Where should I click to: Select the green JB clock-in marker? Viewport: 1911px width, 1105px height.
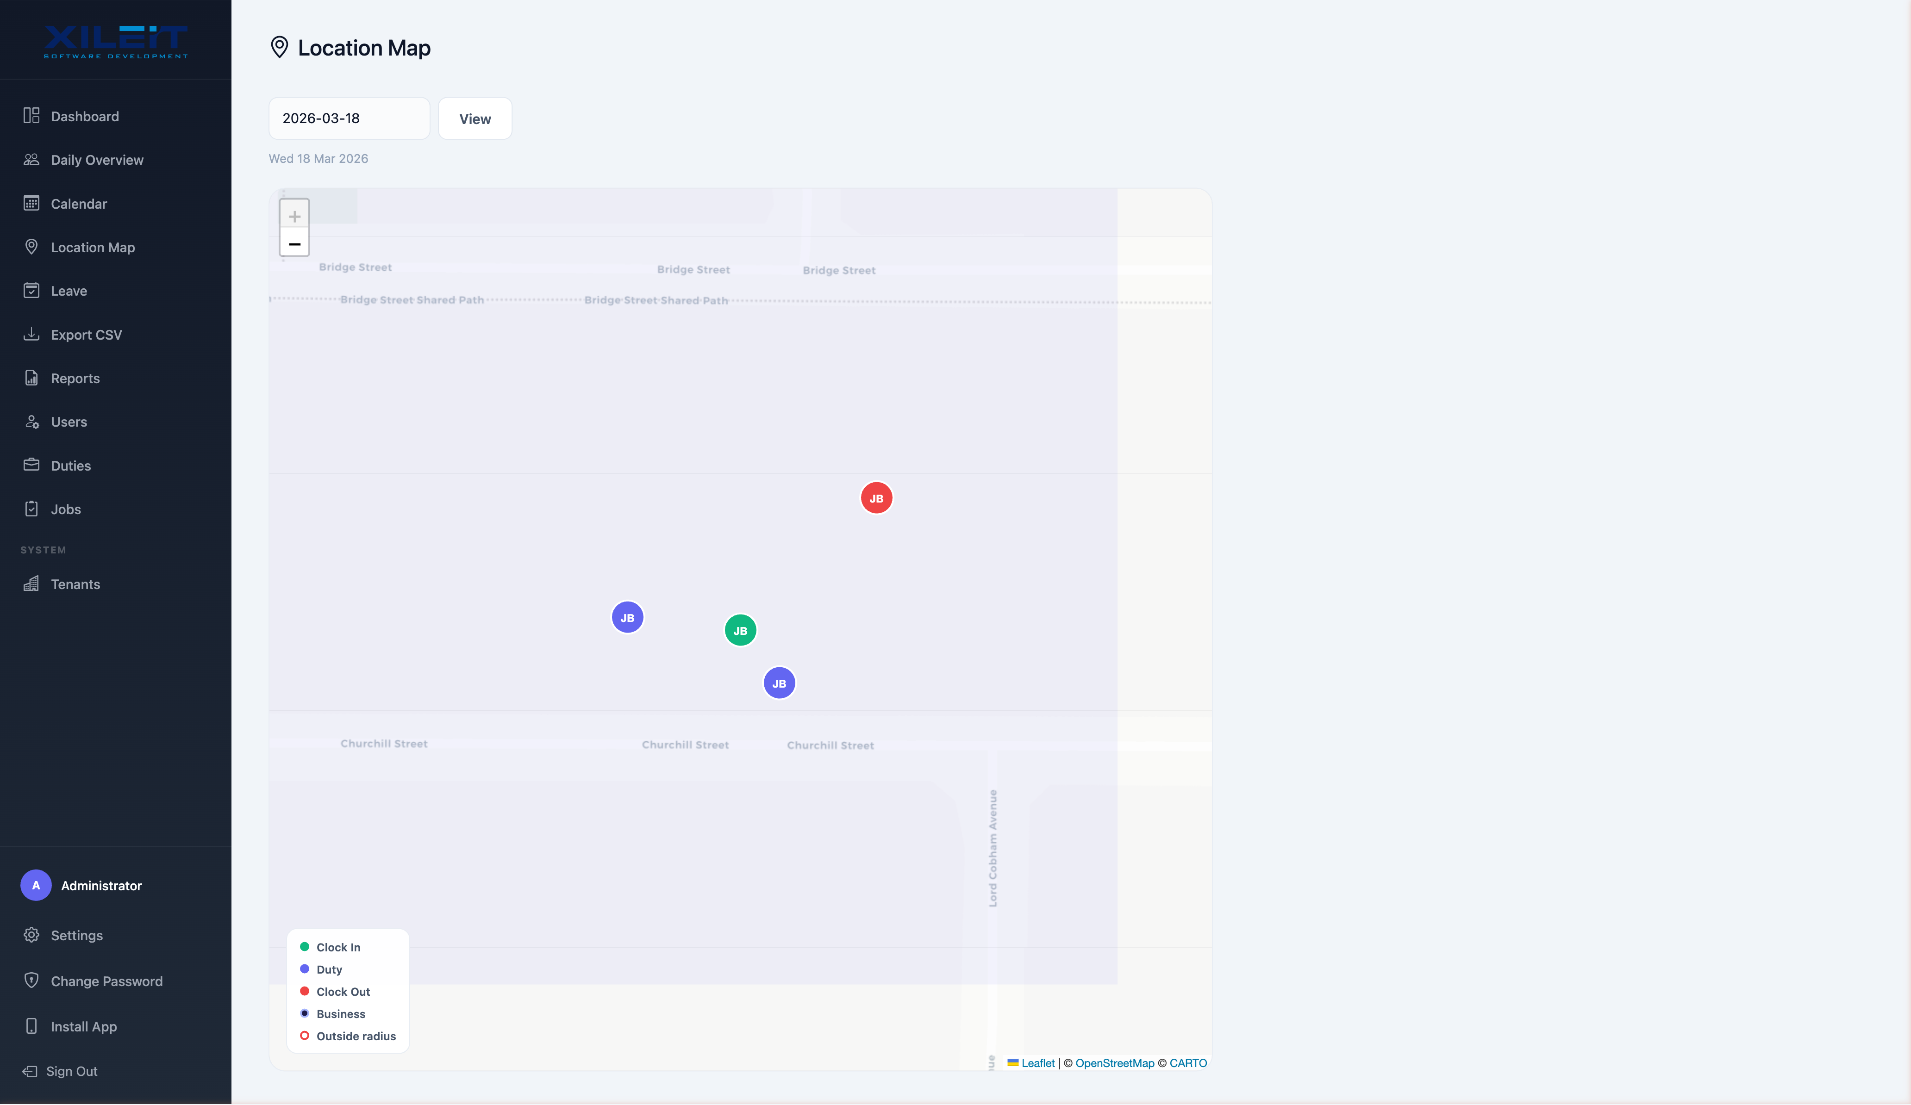point(740,630)
